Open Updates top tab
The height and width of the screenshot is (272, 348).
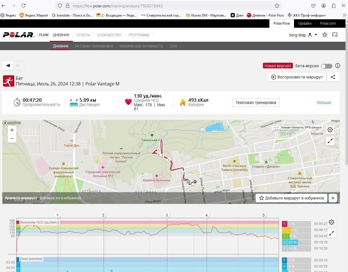[305, 23]
